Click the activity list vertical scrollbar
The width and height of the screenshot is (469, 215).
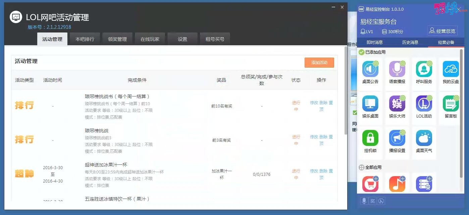(x=346, y=90)
